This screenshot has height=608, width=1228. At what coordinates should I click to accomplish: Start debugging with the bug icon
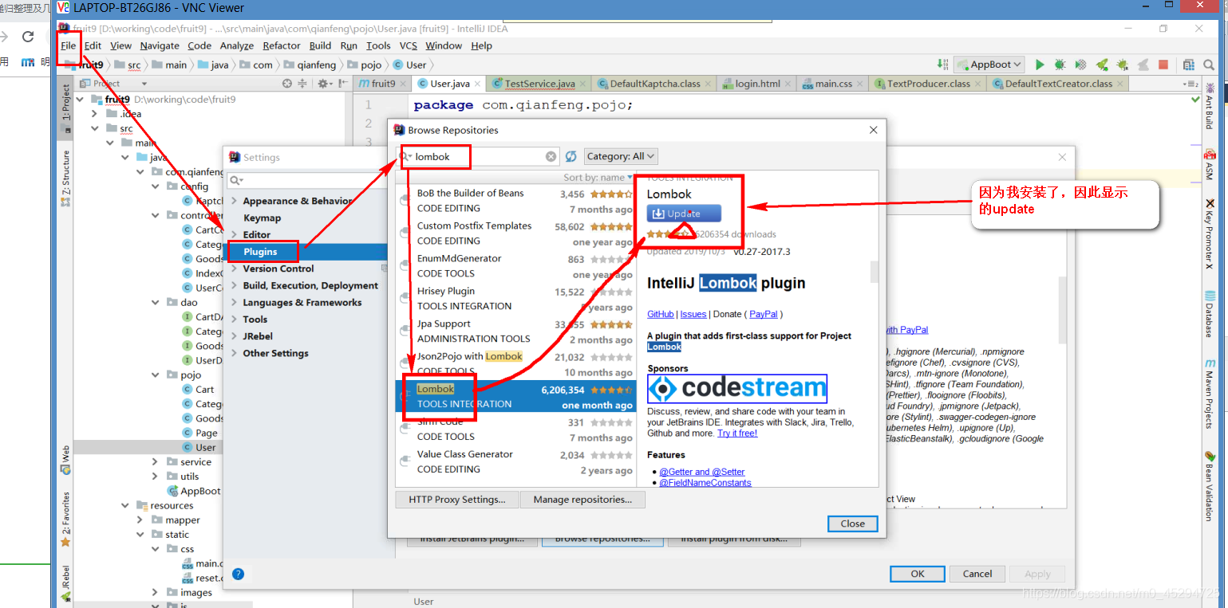click(x=1060, y=65)
